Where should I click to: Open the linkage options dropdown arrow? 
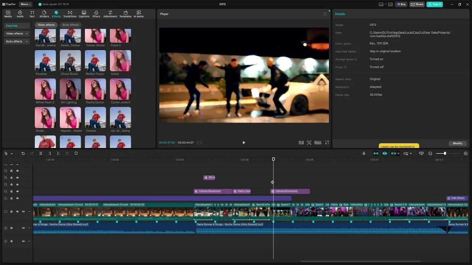pos(399,153)
